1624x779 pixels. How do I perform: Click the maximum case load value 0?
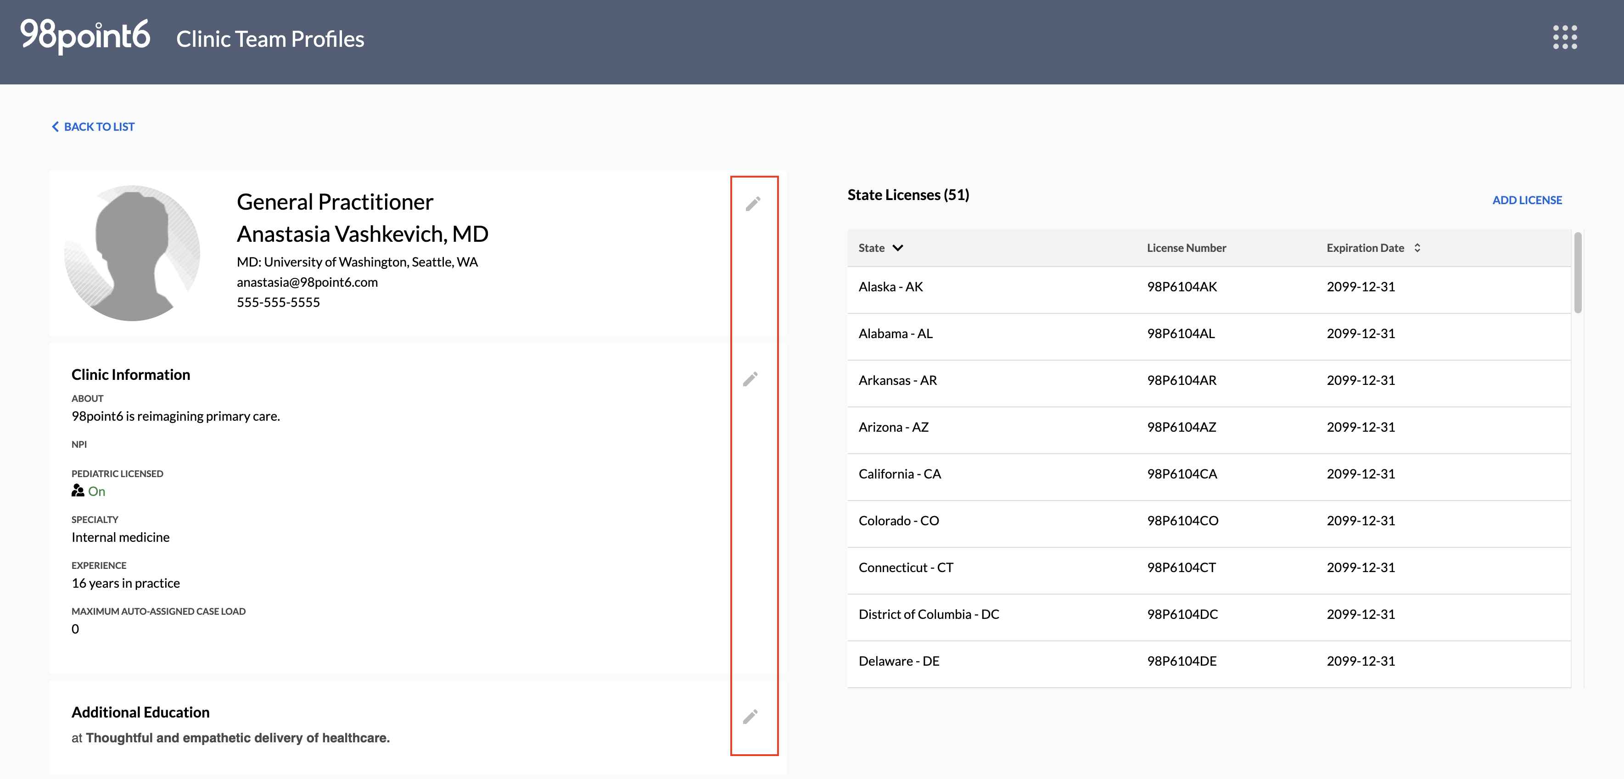tap(75, 629)
